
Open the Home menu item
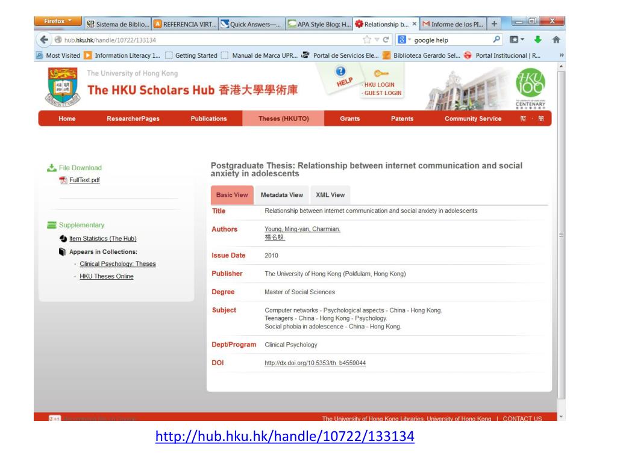[x=67, y=119]
